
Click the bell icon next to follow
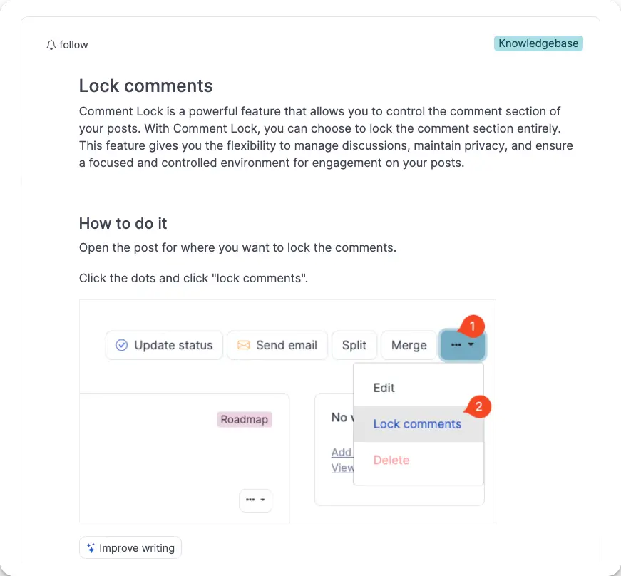pos(50,44)
